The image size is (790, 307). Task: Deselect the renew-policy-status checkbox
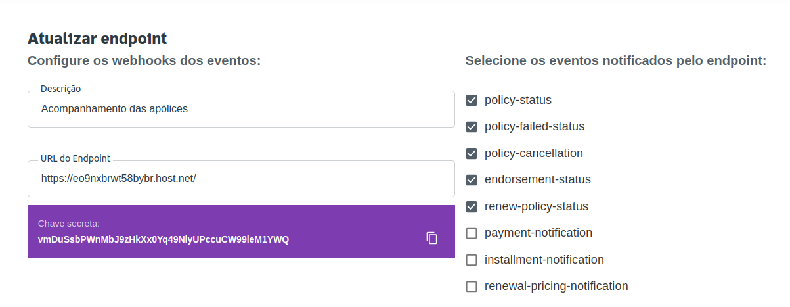(472, 206)
